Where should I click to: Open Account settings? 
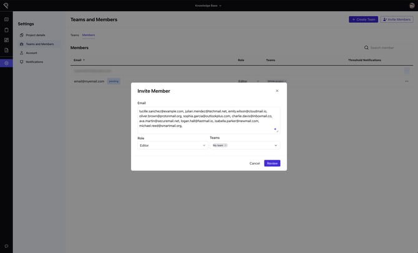click(x=31, y=53)
